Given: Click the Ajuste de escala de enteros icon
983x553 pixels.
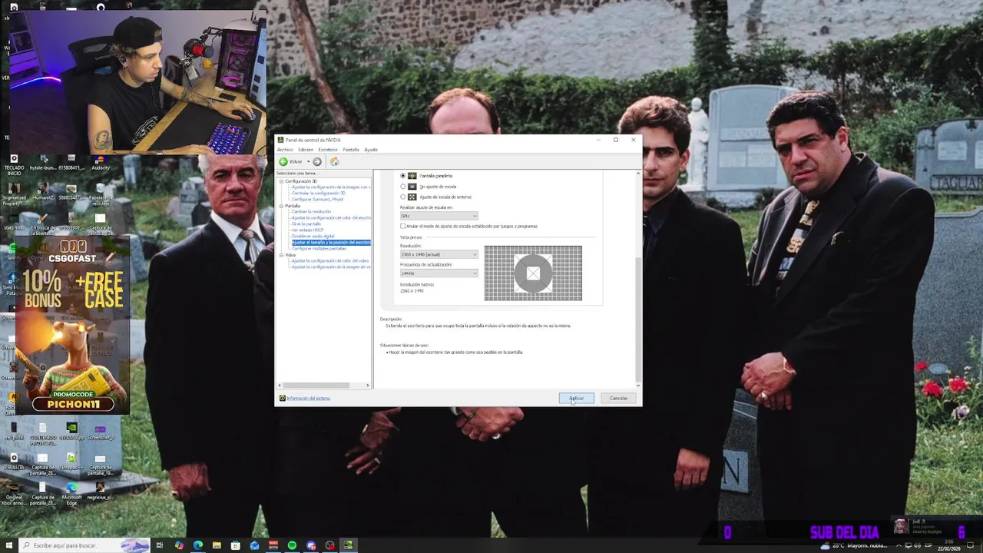Looking at the screenshot, I should point(412,197).
